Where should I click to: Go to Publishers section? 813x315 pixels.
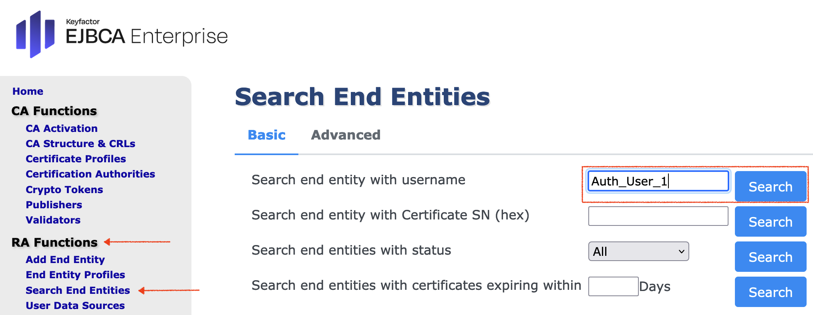pos(54,205)
